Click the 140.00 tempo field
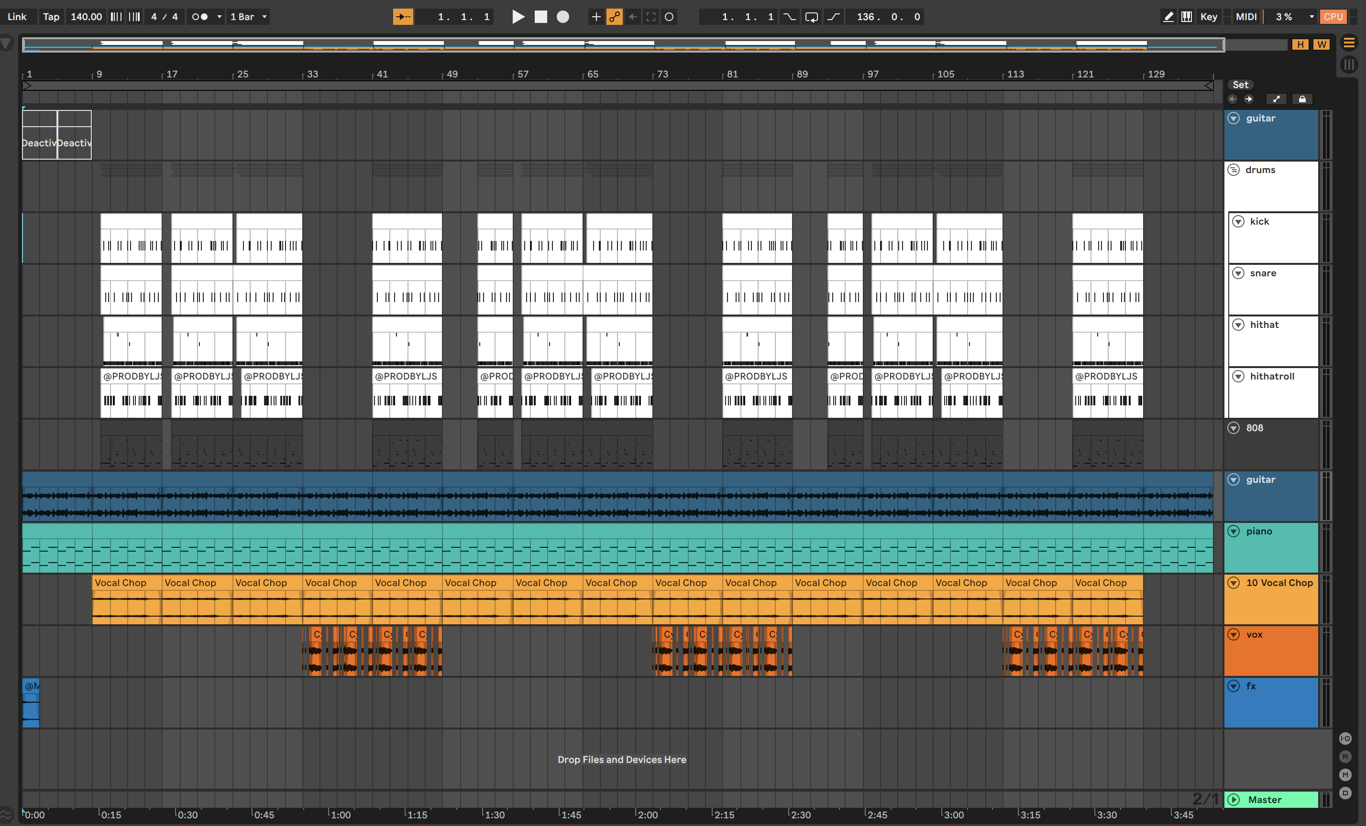Viewport: 1366px width, 826px height. (86, 17)
